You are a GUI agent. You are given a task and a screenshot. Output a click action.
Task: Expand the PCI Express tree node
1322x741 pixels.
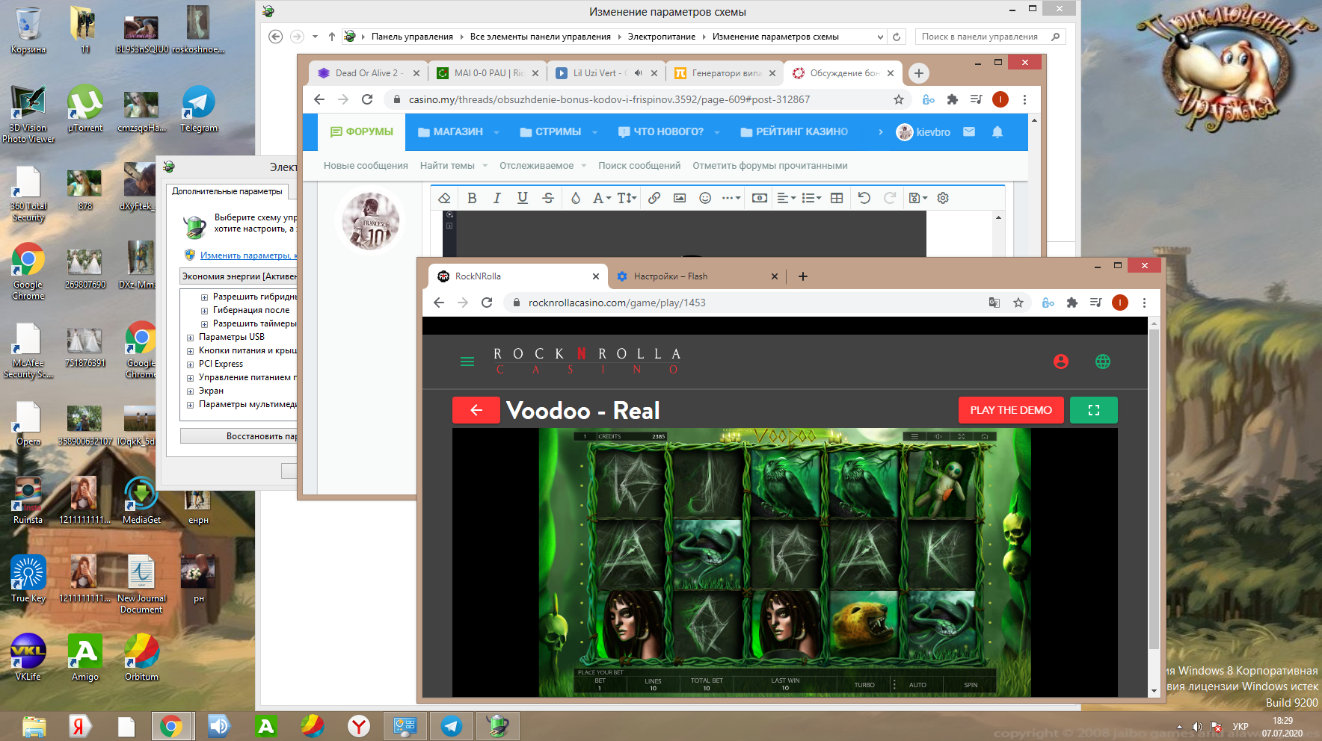click(x=191, y=365)
